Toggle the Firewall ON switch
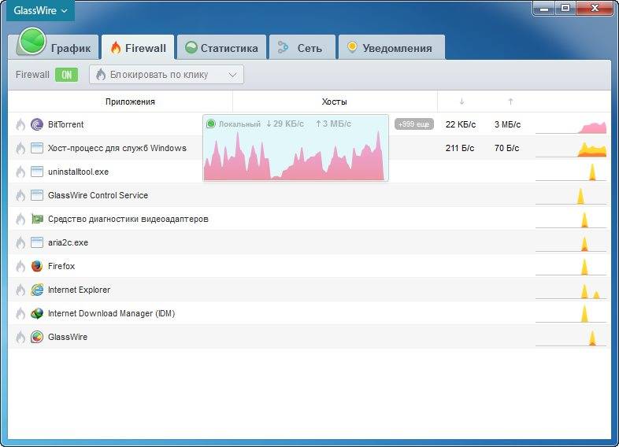The width and height of the screenshot is (619, 447). (66, 75)
